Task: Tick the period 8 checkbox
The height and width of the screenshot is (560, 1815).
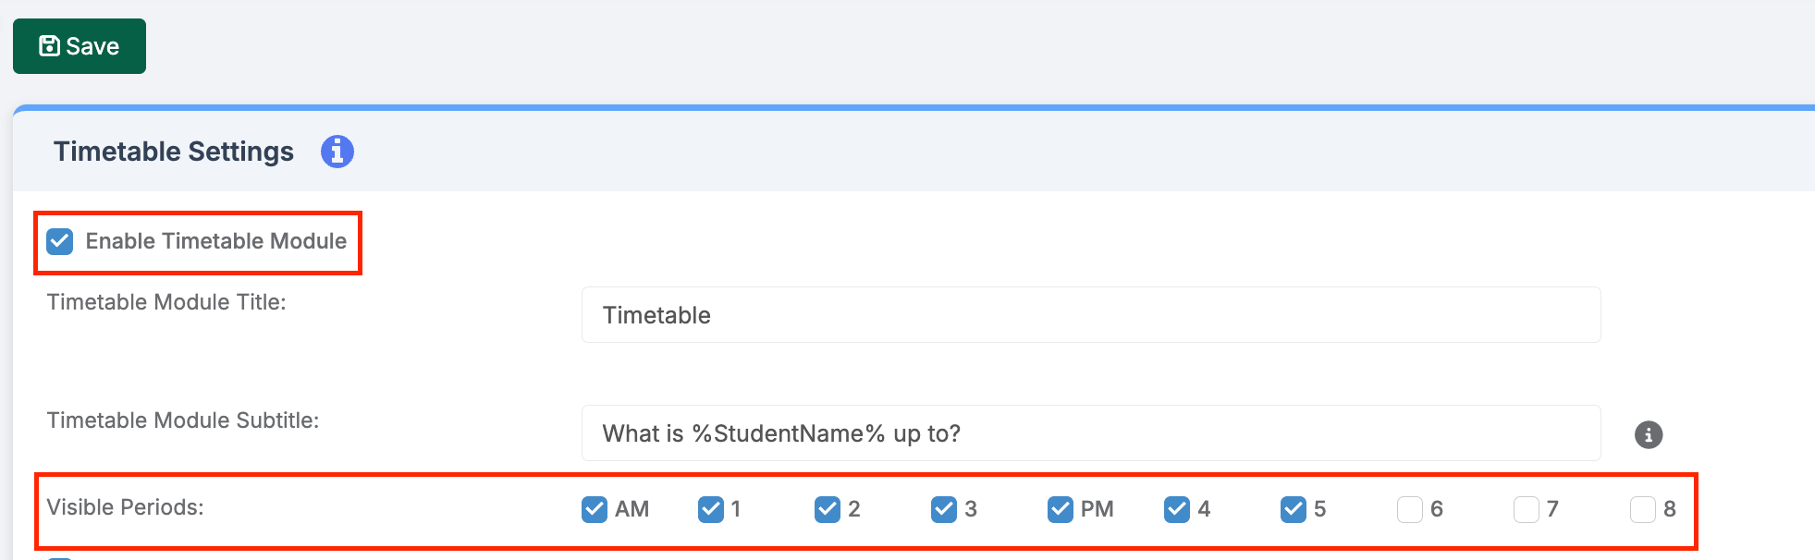Action: [1643, 509]
